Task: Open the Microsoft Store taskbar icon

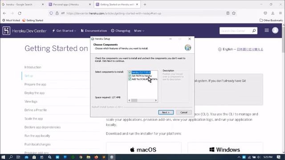Action: [x=34, y=157]
